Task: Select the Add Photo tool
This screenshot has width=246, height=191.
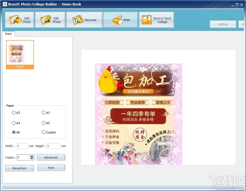Action: 19,19
